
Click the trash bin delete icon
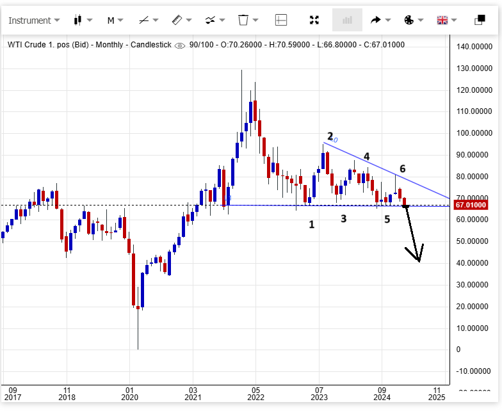[243, 20]
